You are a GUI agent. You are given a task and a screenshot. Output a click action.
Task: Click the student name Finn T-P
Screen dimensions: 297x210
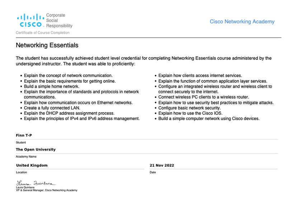click(24, 135)
